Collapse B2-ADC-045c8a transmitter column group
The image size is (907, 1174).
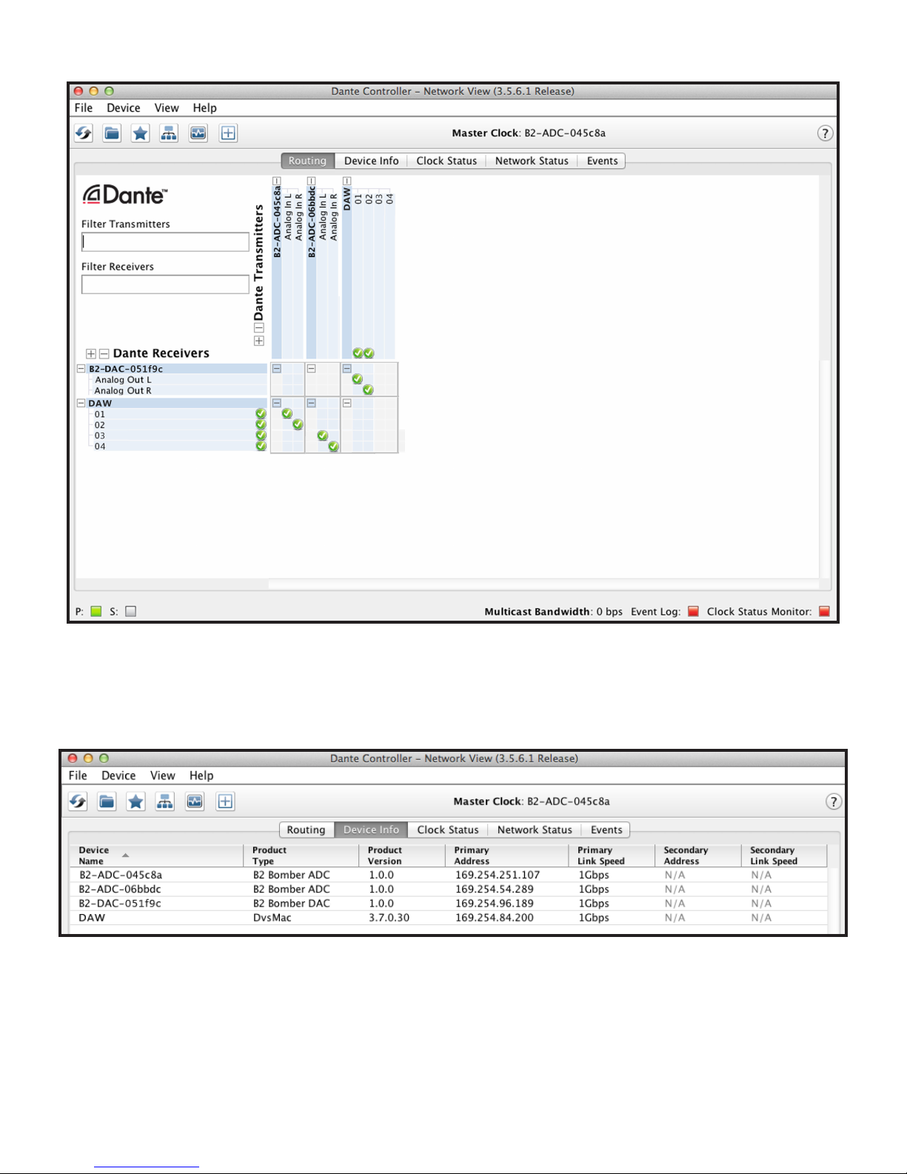click(277, 181)
